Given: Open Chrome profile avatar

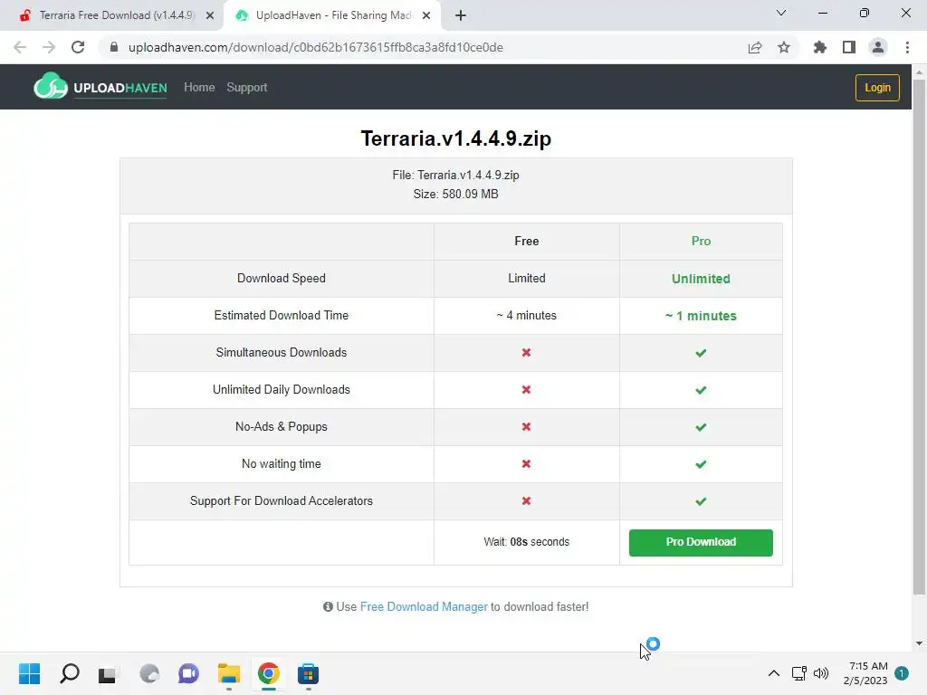Looking at the screenshot, I should tap(878, 47).
